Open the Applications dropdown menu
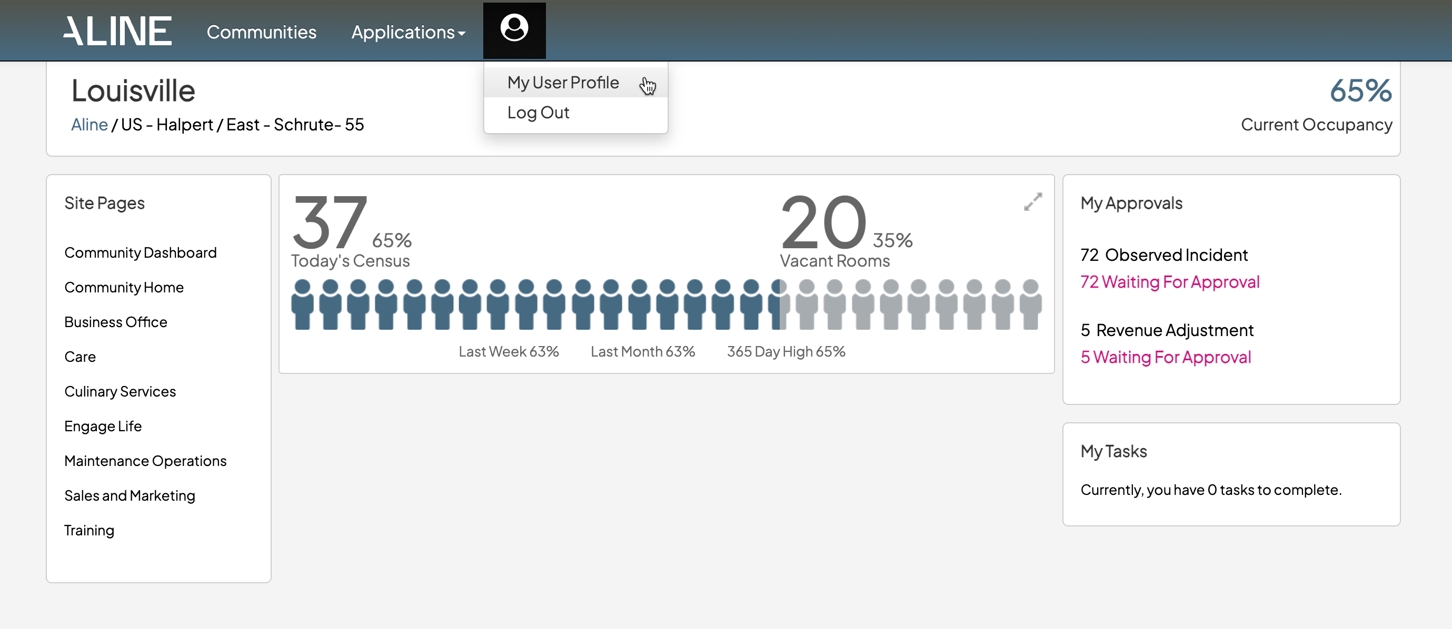Screen dimensions: 1452x629 (x=408, y=32)
